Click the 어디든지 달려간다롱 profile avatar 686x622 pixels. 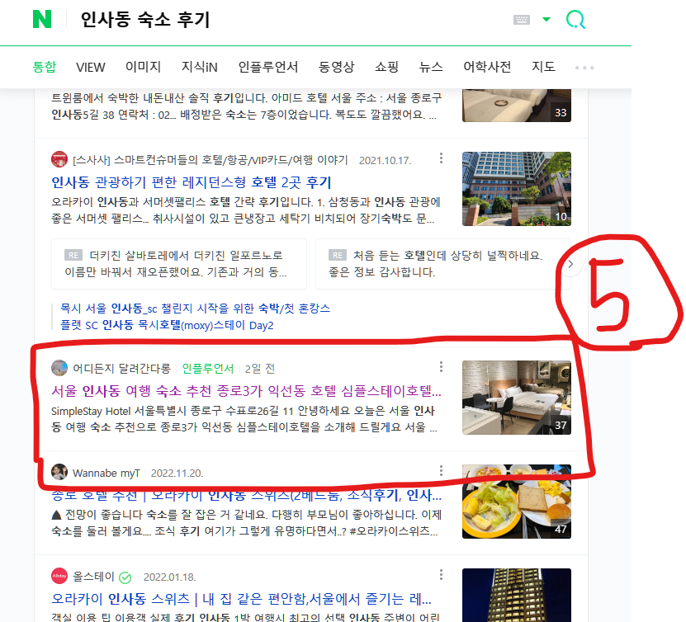pos(59,368)
